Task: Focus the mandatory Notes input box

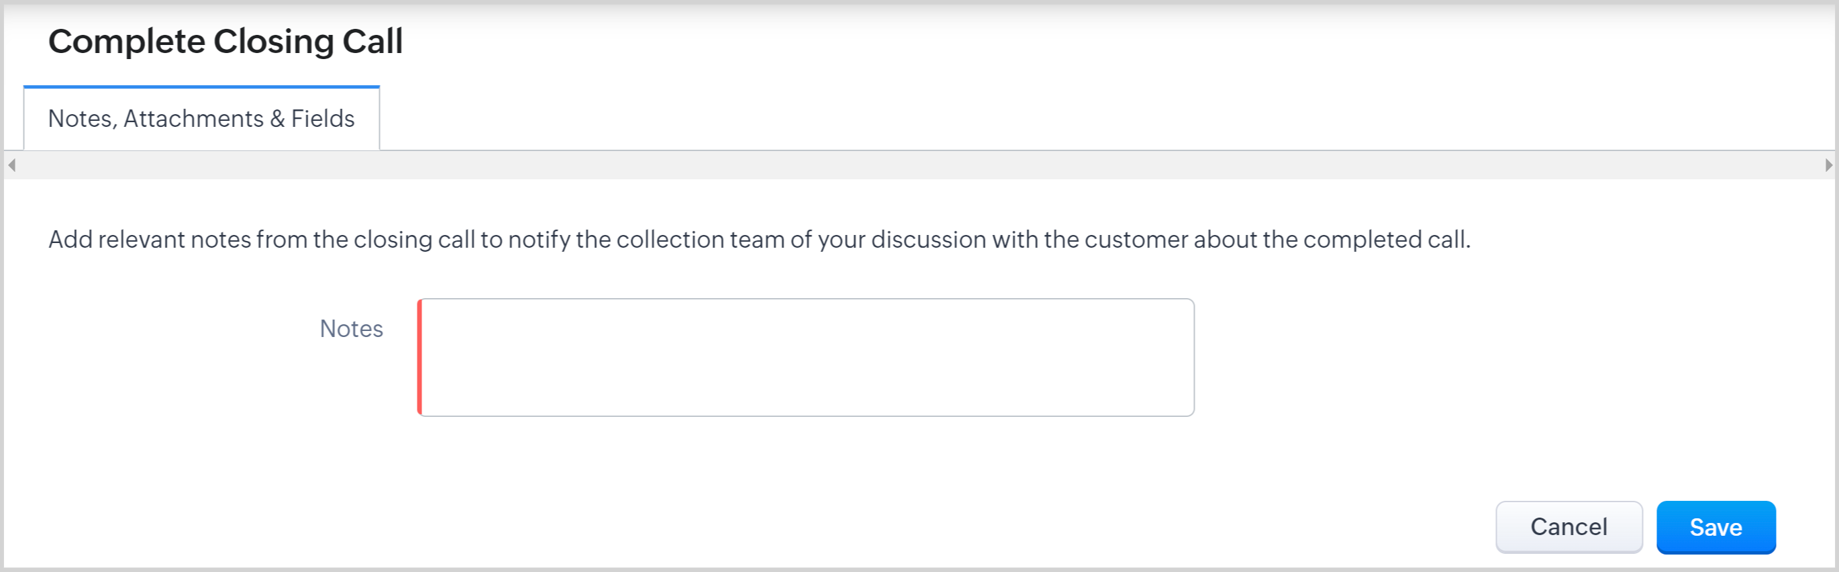Action: point(807,357)
